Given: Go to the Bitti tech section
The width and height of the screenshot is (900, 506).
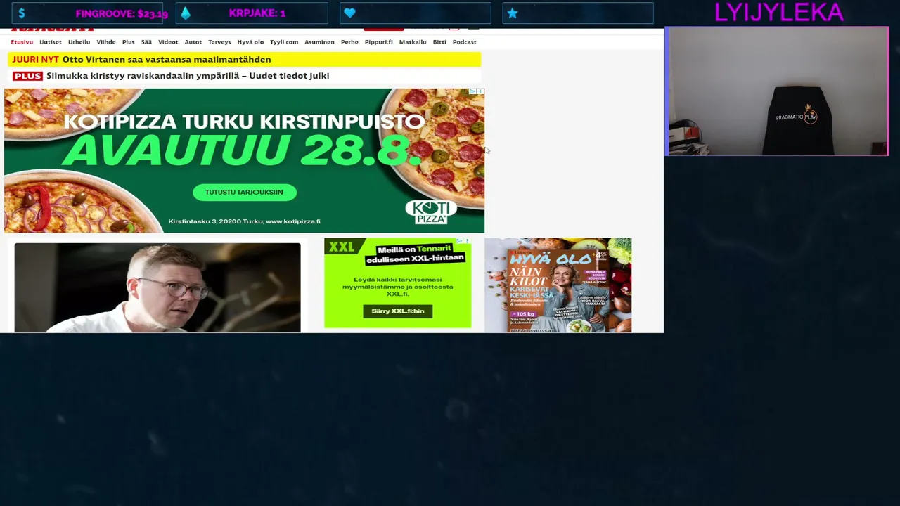Looking at the screenshot, I should [439, 42].
